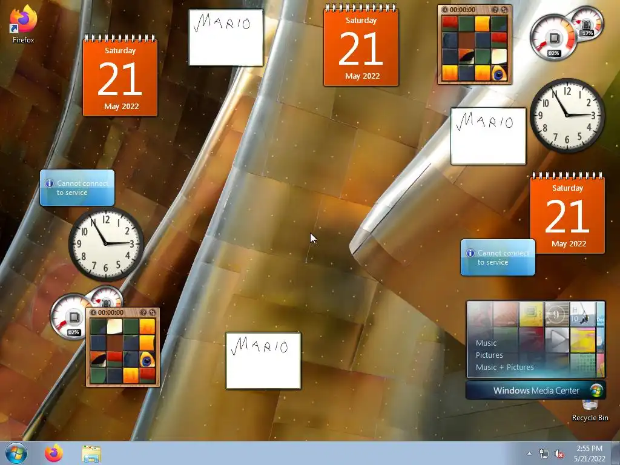
Task: Click black-beak tile in puzzle covering CPU meter
Action: (x=99, y=360)
